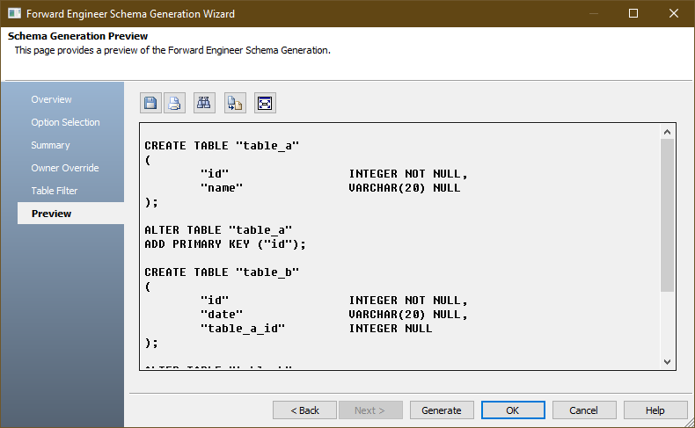The image size is (695, 428).
Task: Click the vertical scrollbar thumb in preview
Action: (x=667, y=215)
